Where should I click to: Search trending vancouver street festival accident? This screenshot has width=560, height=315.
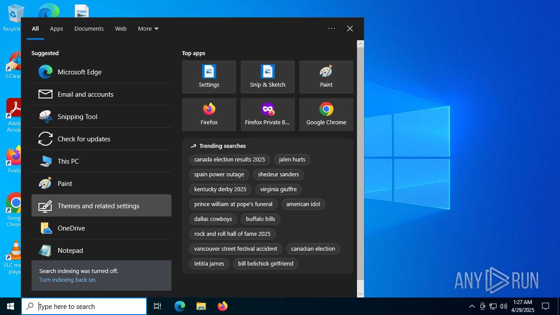236,249
